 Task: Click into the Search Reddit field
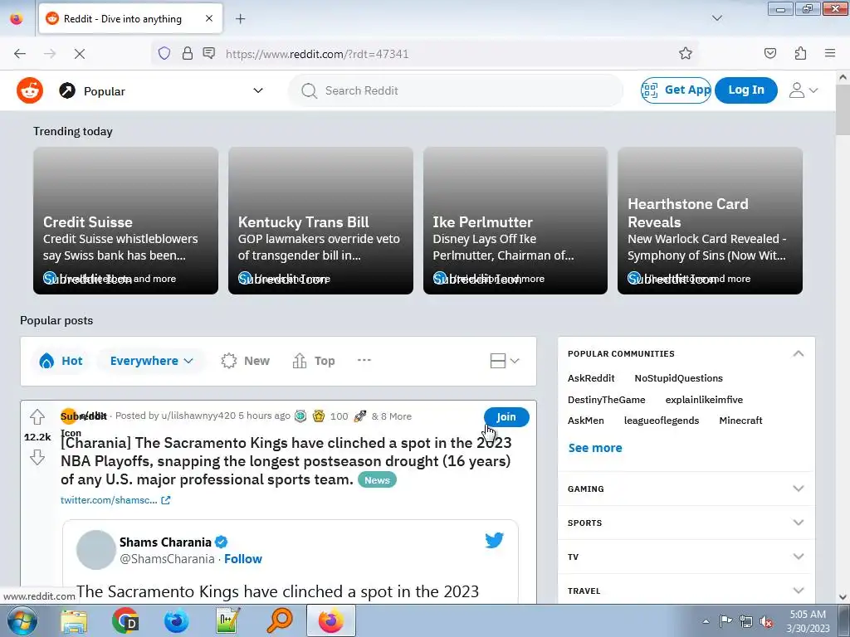pyautogui.click(x=456, y=90)
